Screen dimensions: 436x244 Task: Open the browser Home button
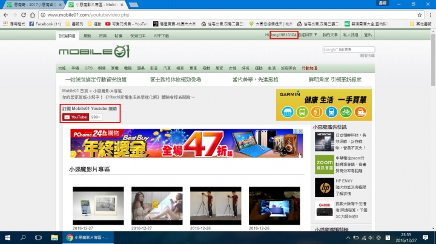(x=33, y=15)
